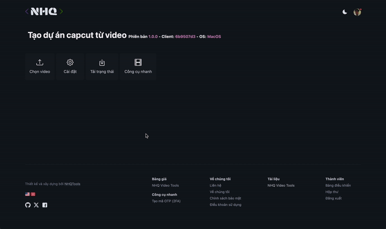Screen dimensions: 386x229
Task: Open the user avatar menu
Action: pos(357,12)
